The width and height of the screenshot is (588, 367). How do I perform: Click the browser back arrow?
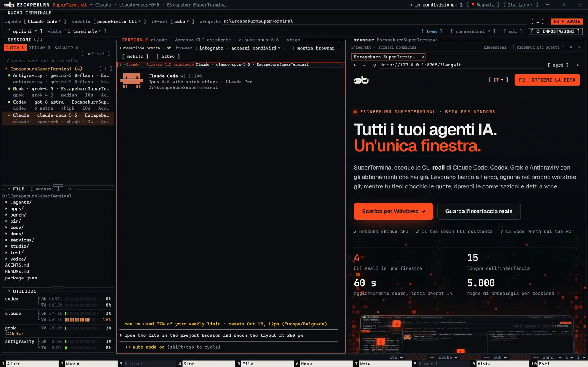coord(355,65)
